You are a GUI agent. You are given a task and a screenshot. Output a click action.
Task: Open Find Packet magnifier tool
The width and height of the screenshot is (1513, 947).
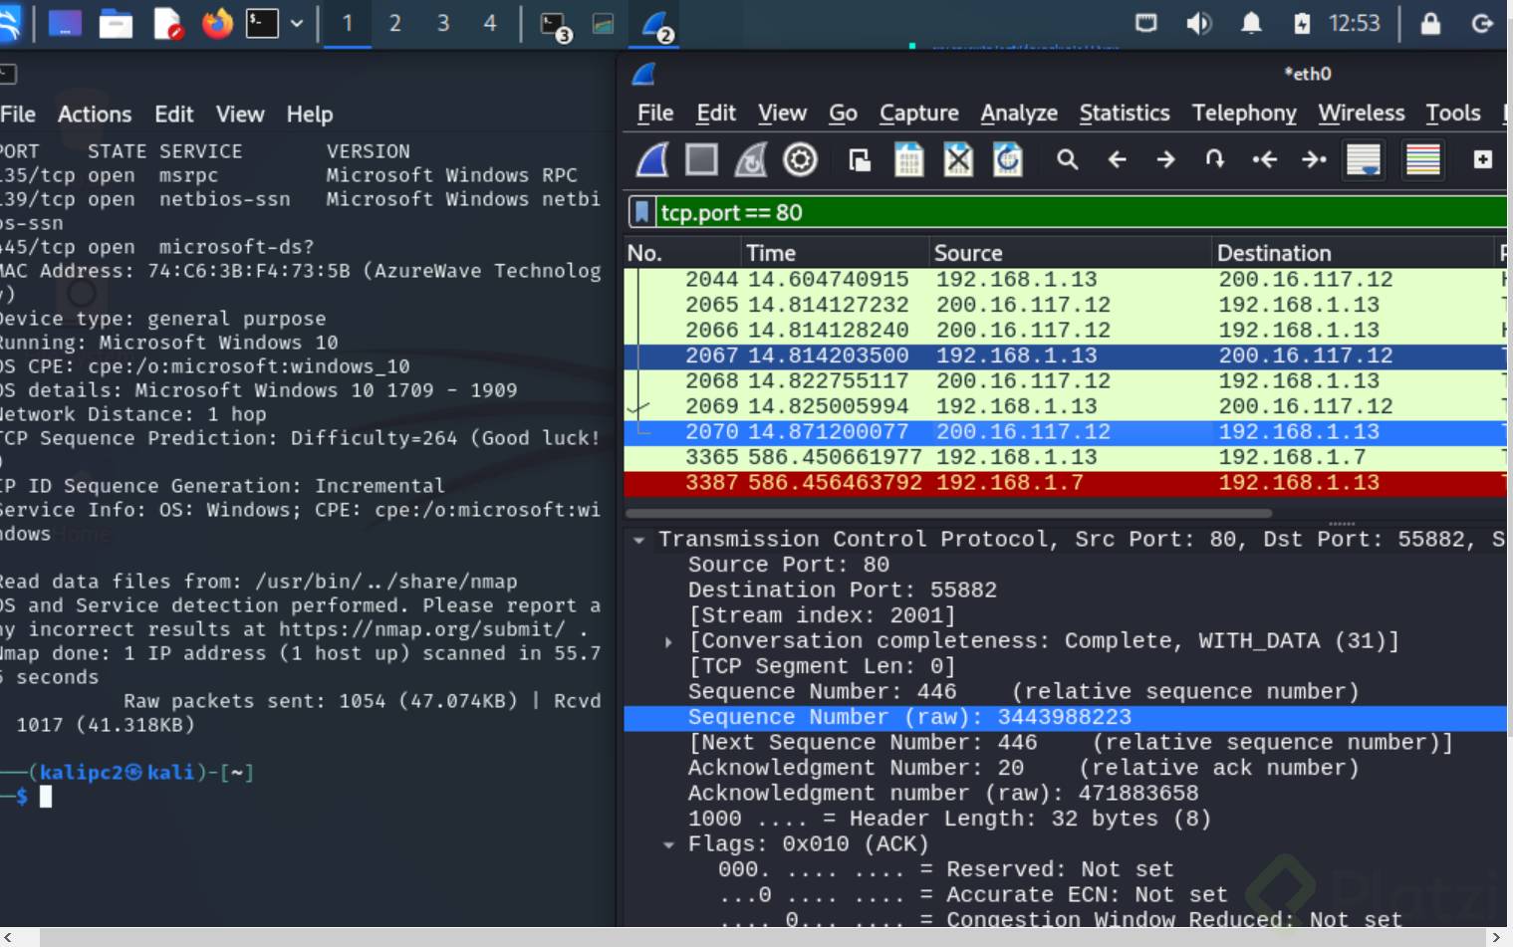pyautogui.click(x=1067, y=159)
